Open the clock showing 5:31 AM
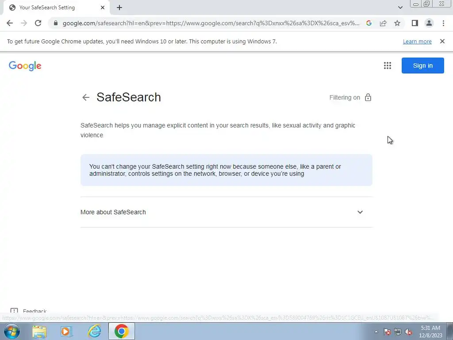This screenshot has height=340, width=453. click(430, 332)
